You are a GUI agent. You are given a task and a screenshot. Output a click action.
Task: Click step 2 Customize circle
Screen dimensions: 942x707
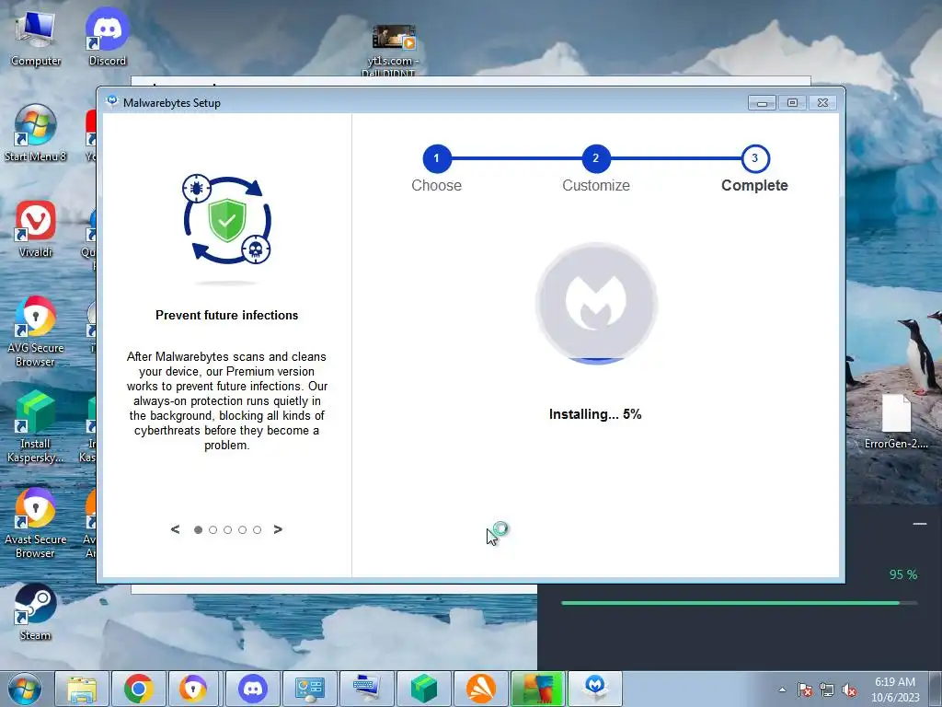pos(596,158)
